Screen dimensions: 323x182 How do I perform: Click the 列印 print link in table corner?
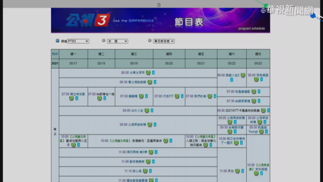55,54
